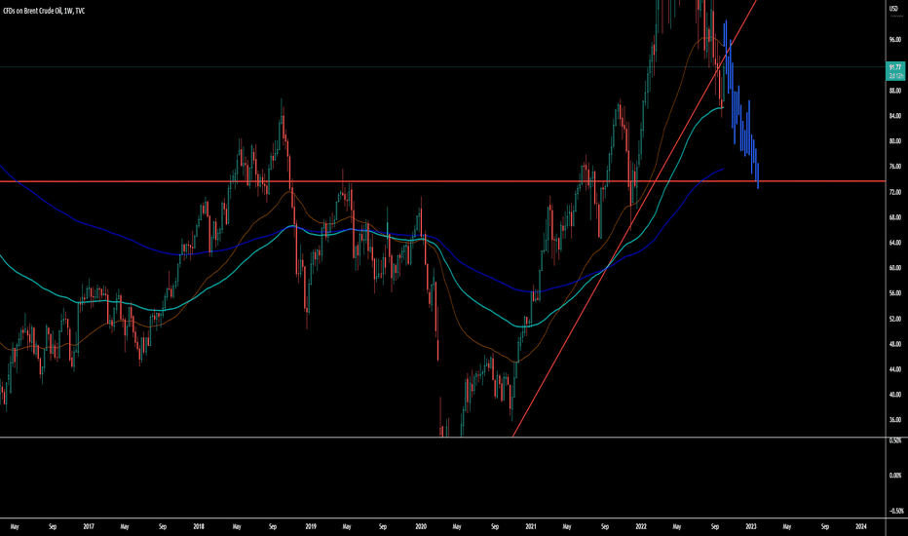The image size is (908, 536).
Task: Click the 52.00 price axis label
Action: click(x=895, y=319)
